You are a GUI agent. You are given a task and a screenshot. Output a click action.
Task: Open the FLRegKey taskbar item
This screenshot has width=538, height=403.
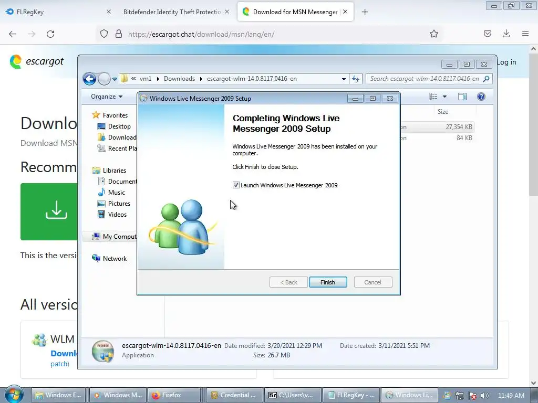coord(351,395)
